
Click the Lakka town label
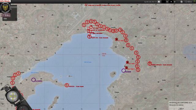33,34
